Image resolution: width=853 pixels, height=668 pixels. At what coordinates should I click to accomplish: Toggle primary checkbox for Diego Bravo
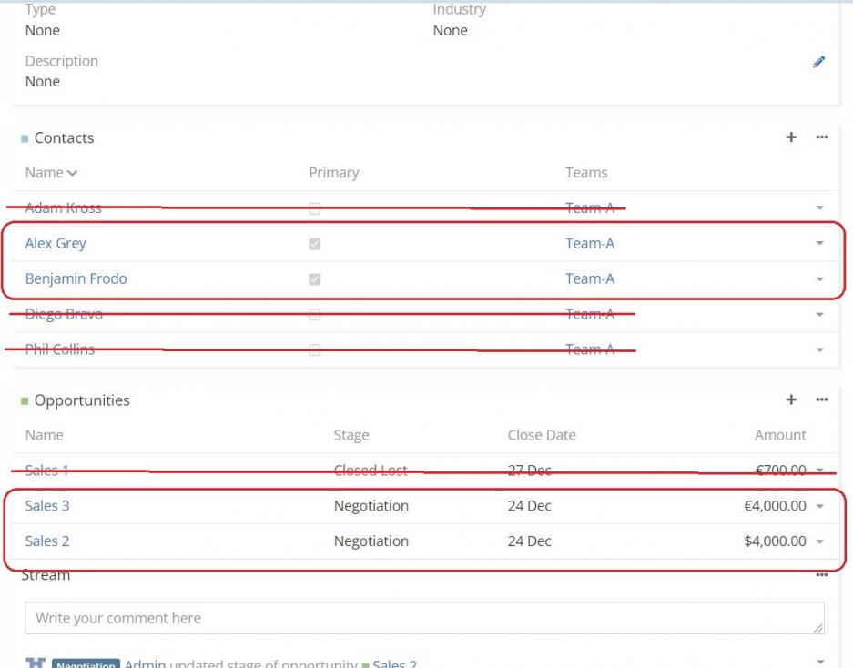[x=315, y=315]
